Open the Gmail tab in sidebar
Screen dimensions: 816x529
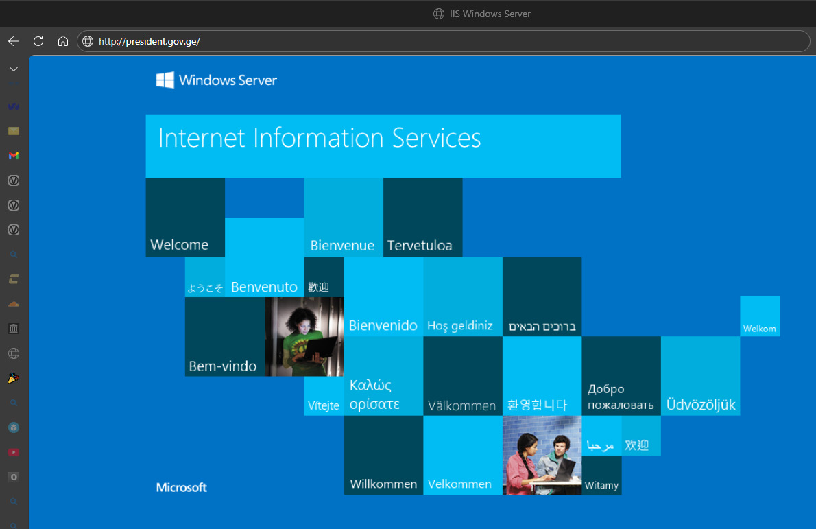click(14, 156)
